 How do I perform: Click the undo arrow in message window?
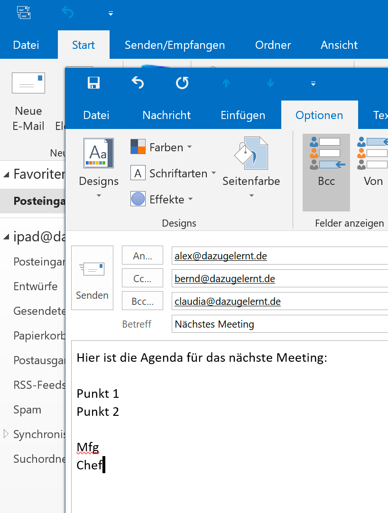(x=138, y=83)
